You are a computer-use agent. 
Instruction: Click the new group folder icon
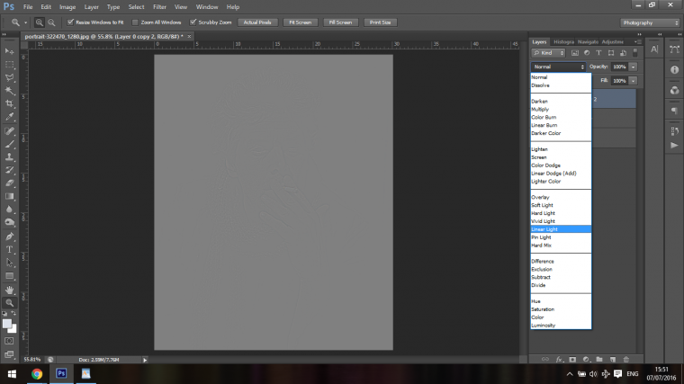(599, 359)
